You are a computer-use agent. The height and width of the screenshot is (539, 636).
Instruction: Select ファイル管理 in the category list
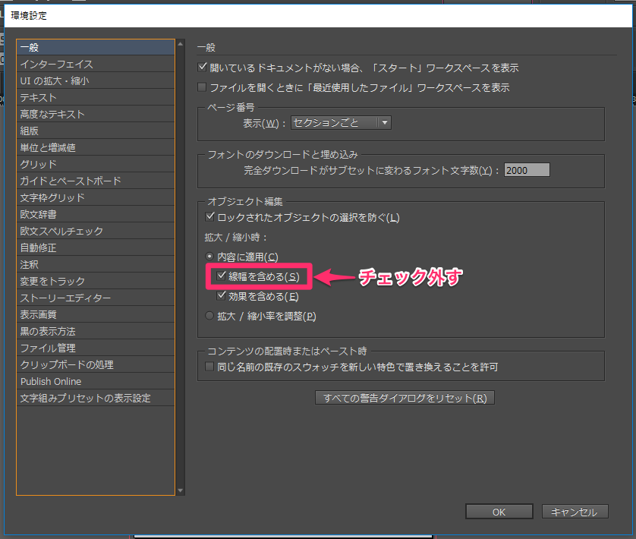pyautogui.click(x=96, y=348)
